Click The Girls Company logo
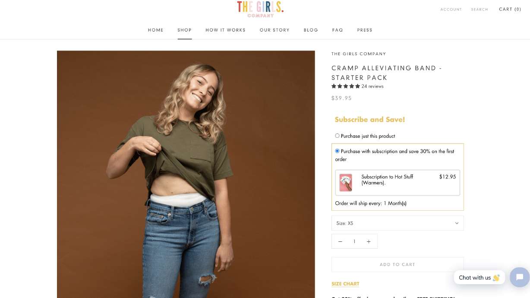 (261, 9)
